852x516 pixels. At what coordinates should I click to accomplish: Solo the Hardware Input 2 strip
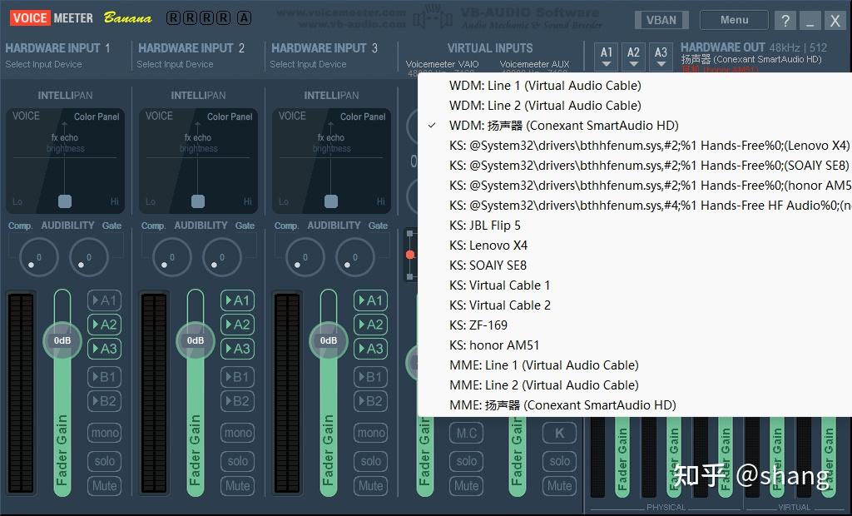237,461
